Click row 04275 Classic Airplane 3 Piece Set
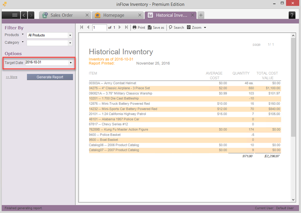The height and width of the screenshot is (213, 301). (185, 88)
